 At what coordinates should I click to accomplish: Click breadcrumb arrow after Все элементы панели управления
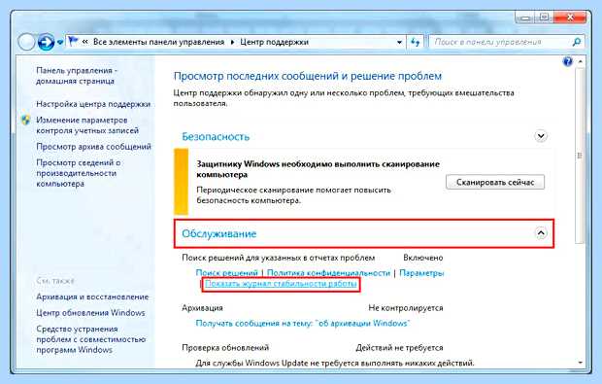click(x=232, y=42)
